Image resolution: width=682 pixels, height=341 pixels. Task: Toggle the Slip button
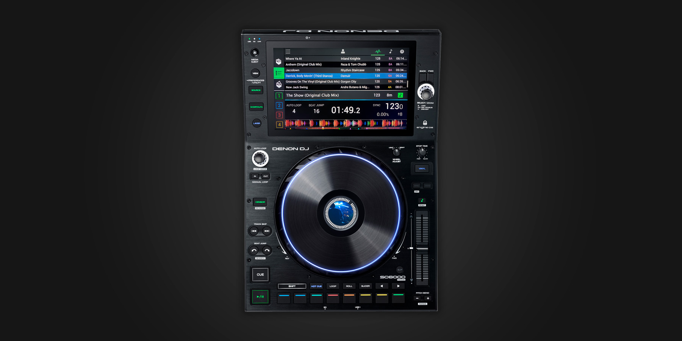click(400, 270)
